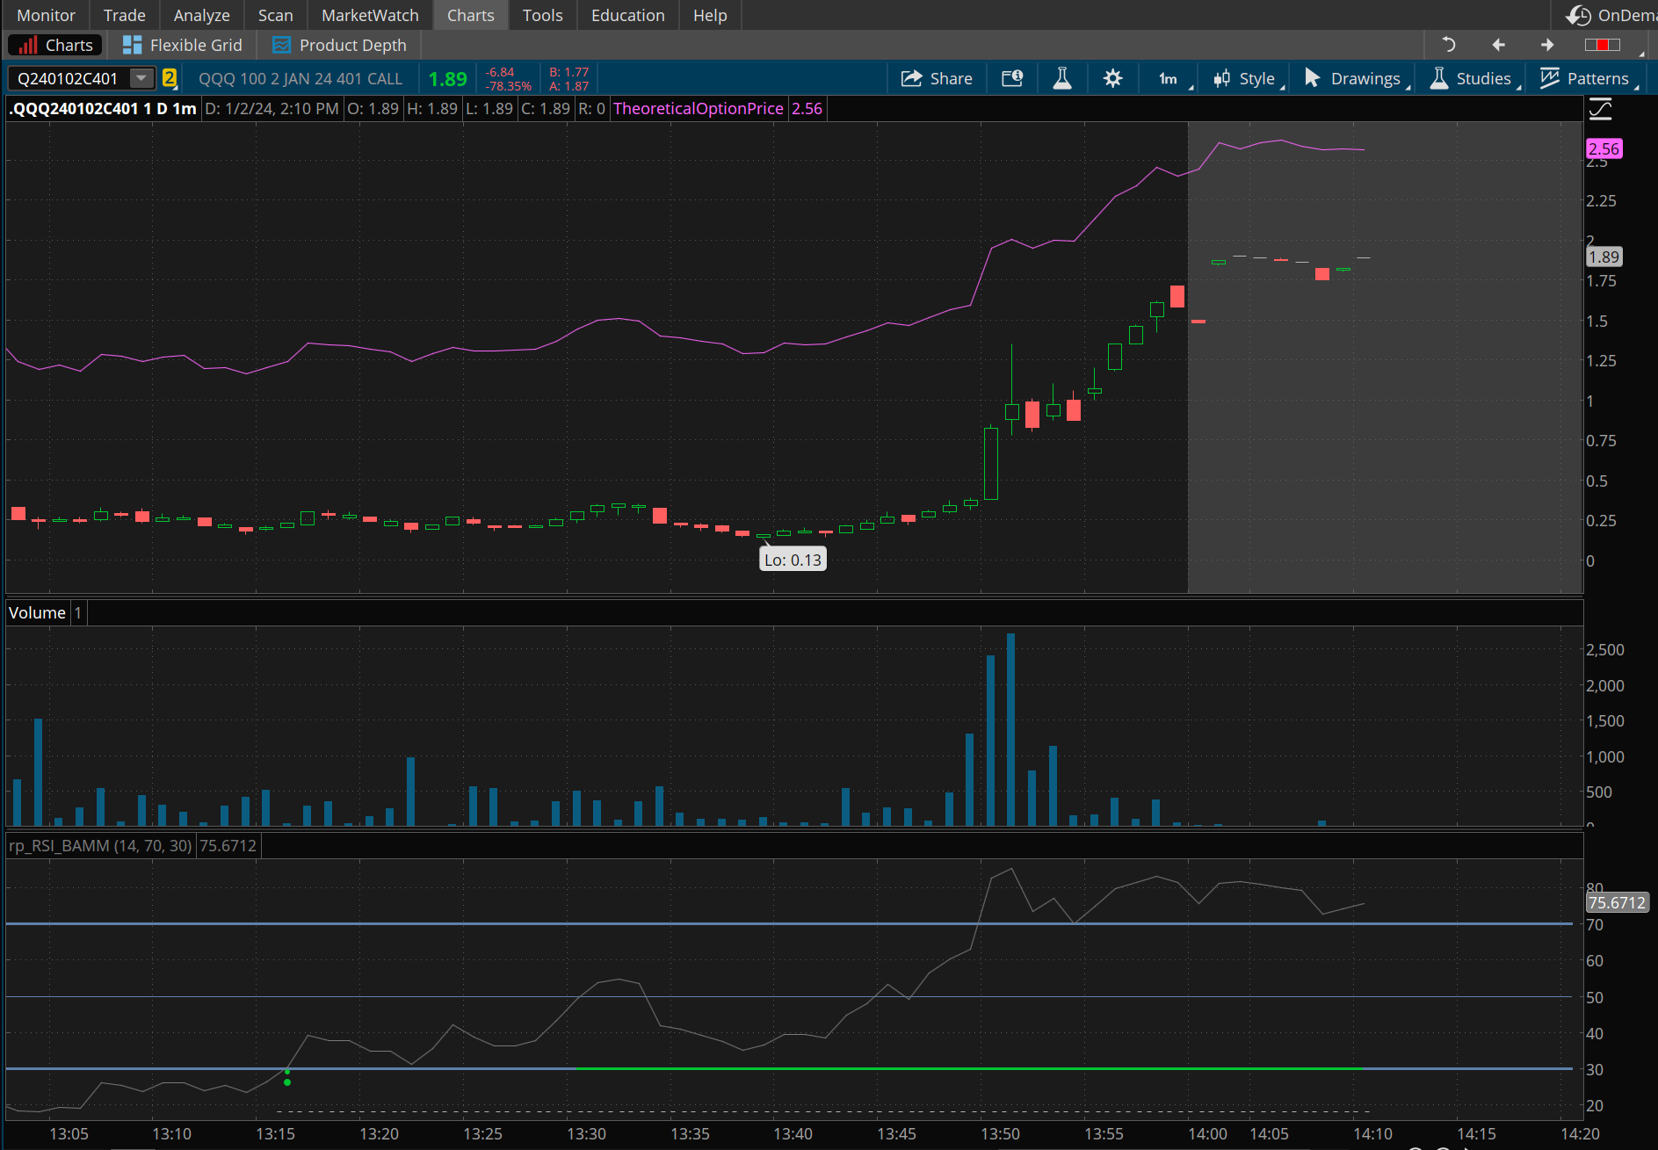Open the 1m timeframe dropdown
The width and height of the screenshot is (1658, 1150).
pos(1169,78)
